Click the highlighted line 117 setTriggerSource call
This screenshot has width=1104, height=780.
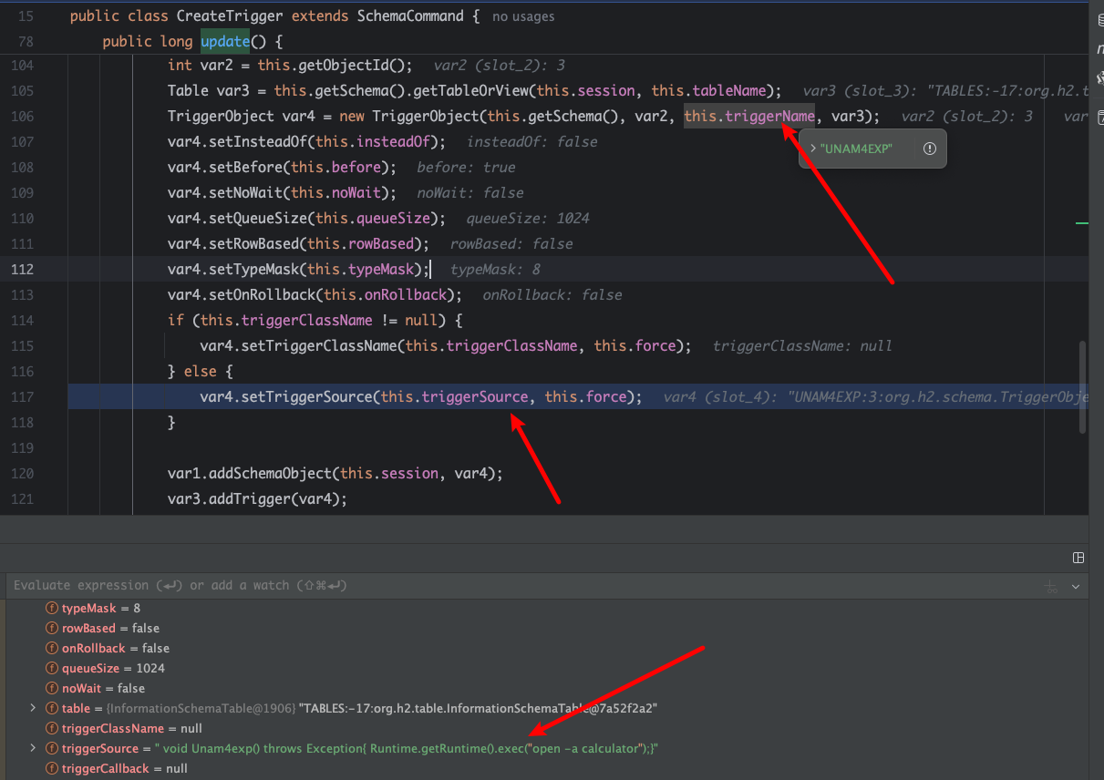pyautogui.click(x=421, y=396)
